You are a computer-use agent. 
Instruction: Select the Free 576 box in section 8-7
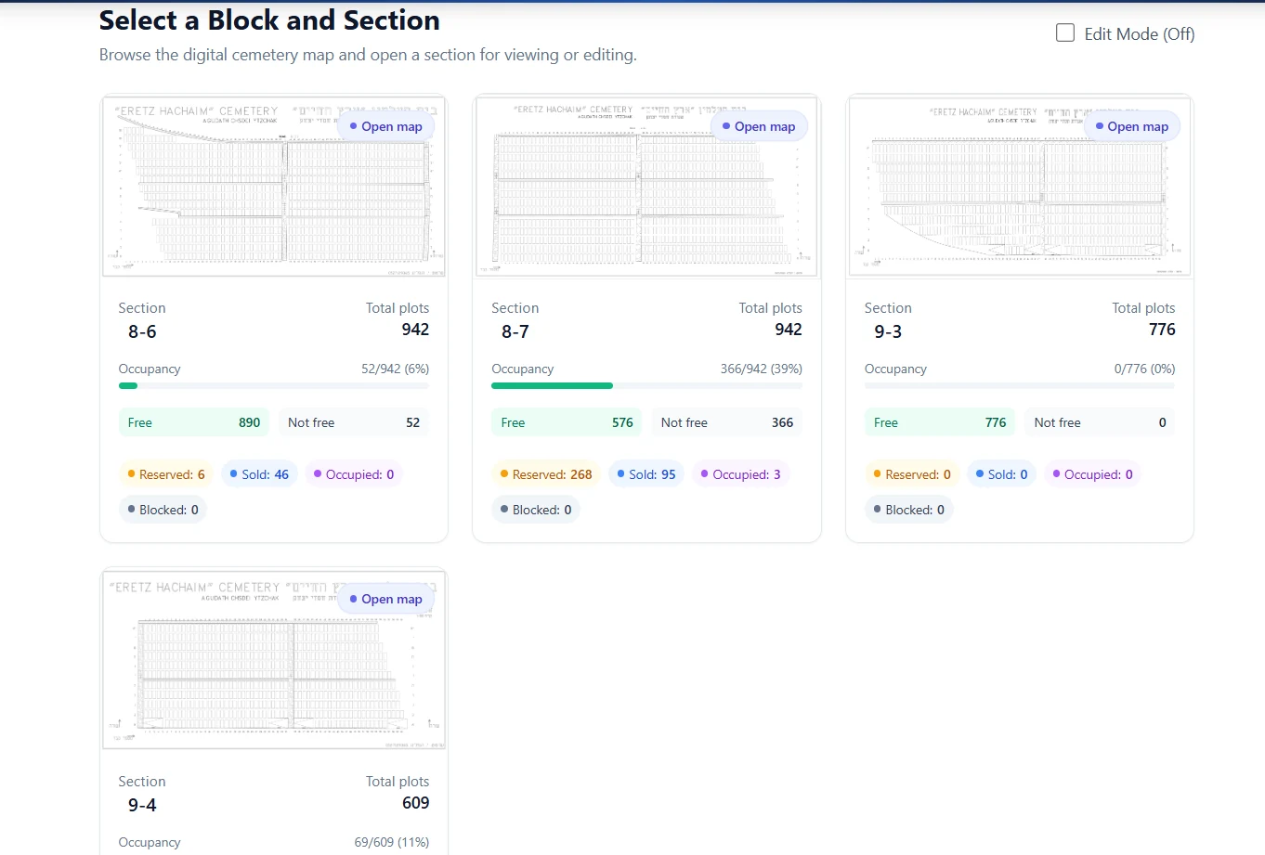pos(567,422)
